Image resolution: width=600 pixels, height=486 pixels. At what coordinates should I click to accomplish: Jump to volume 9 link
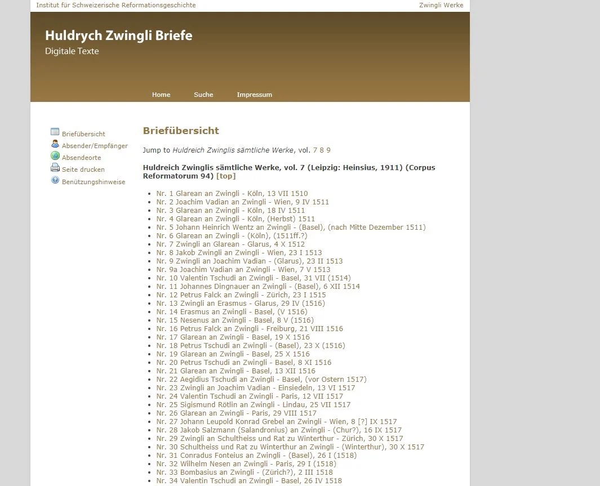328,150
